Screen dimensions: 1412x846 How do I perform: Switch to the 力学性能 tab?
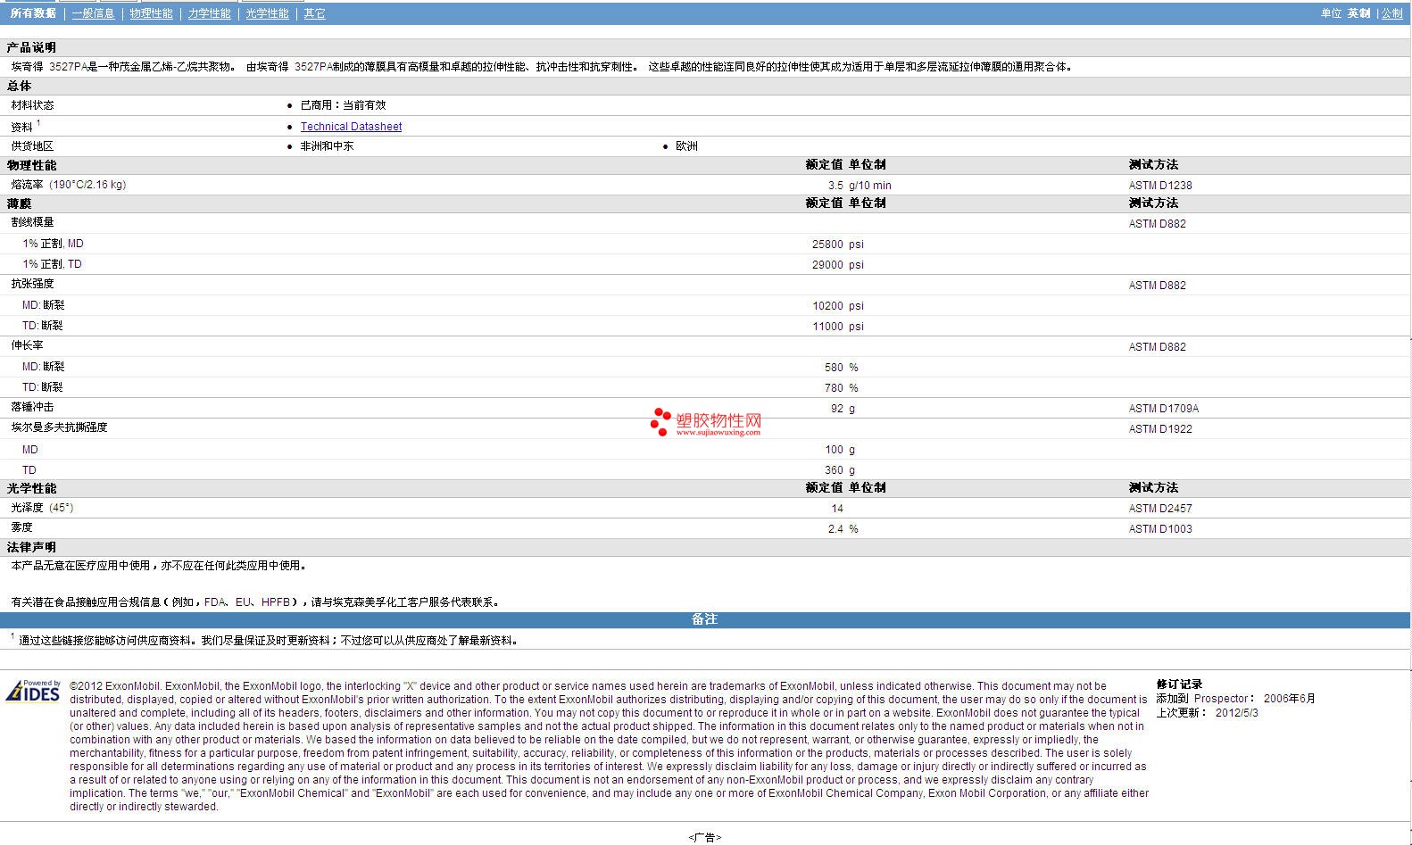[210, 13]
